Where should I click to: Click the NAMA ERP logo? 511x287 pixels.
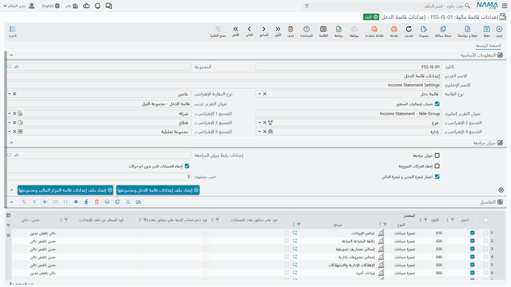[487, 6]
